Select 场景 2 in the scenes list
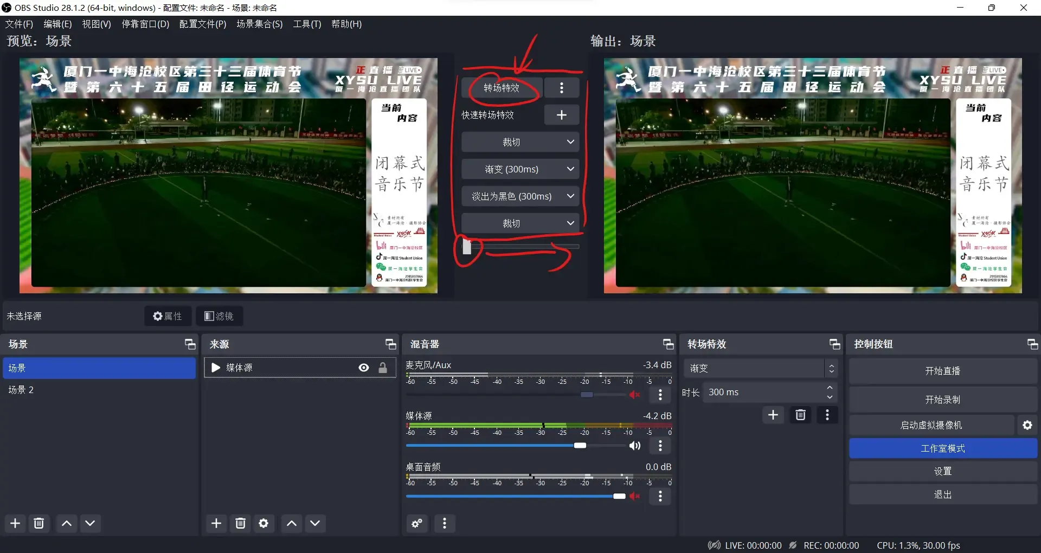 (x=99, y=390)
